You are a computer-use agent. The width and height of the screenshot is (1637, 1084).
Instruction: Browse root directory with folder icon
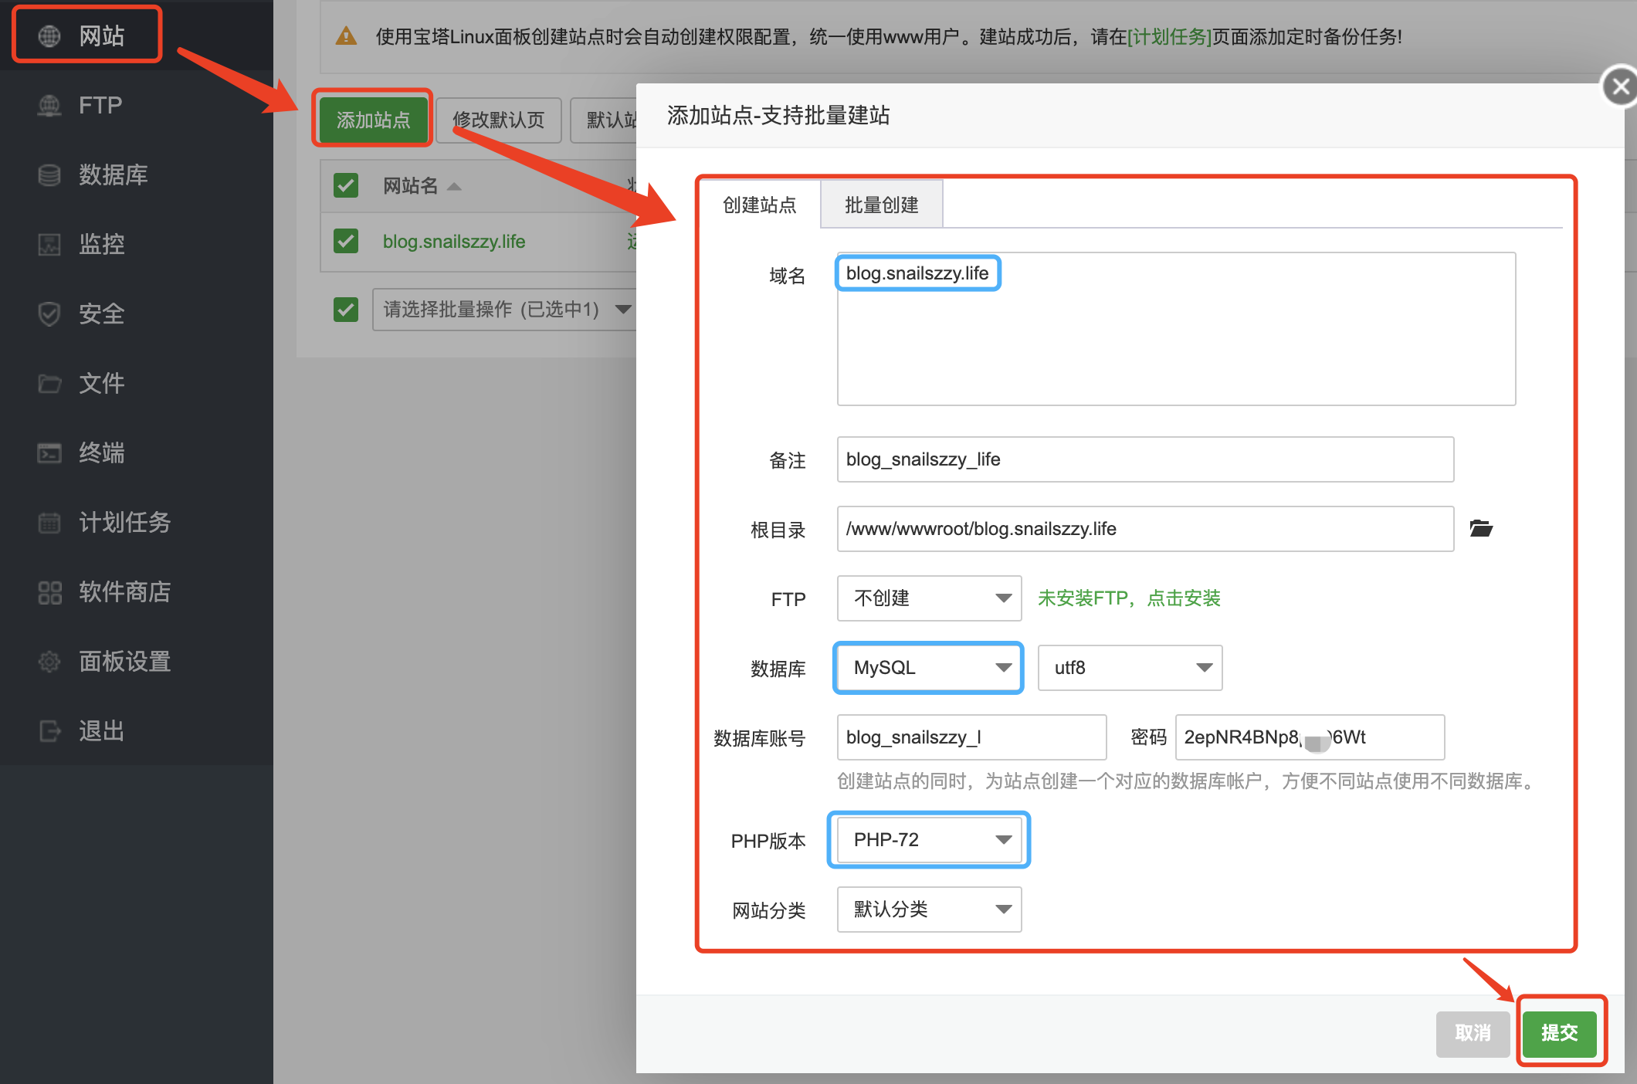pos(1480,529)
